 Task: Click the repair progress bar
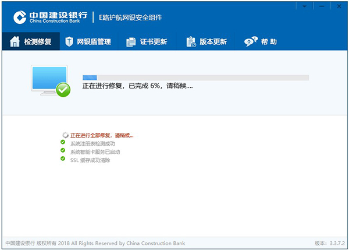(x=195, y=78)
